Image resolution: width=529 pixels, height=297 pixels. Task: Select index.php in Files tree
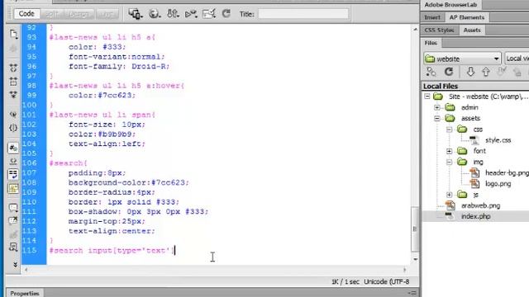[476, 216]
